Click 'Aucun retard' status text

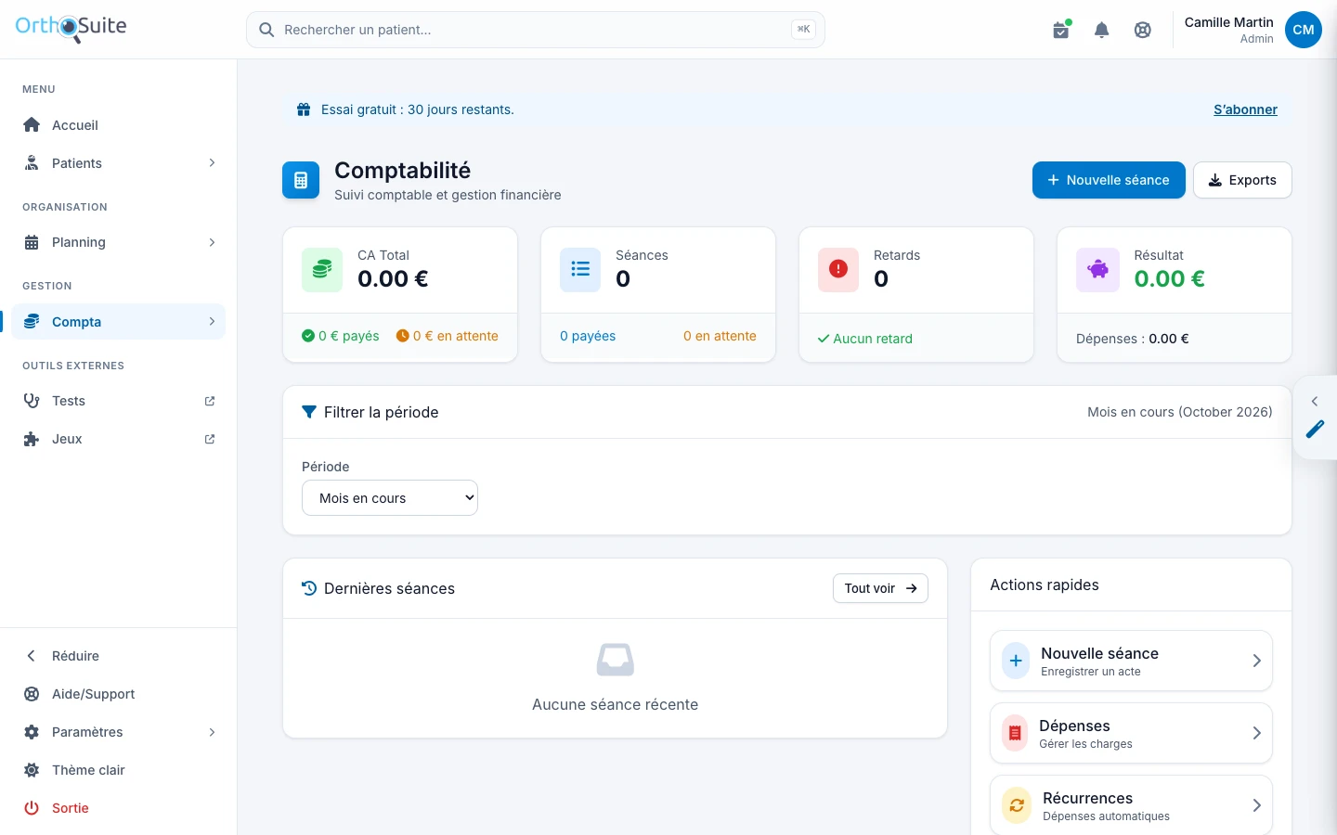pos(873,339)
